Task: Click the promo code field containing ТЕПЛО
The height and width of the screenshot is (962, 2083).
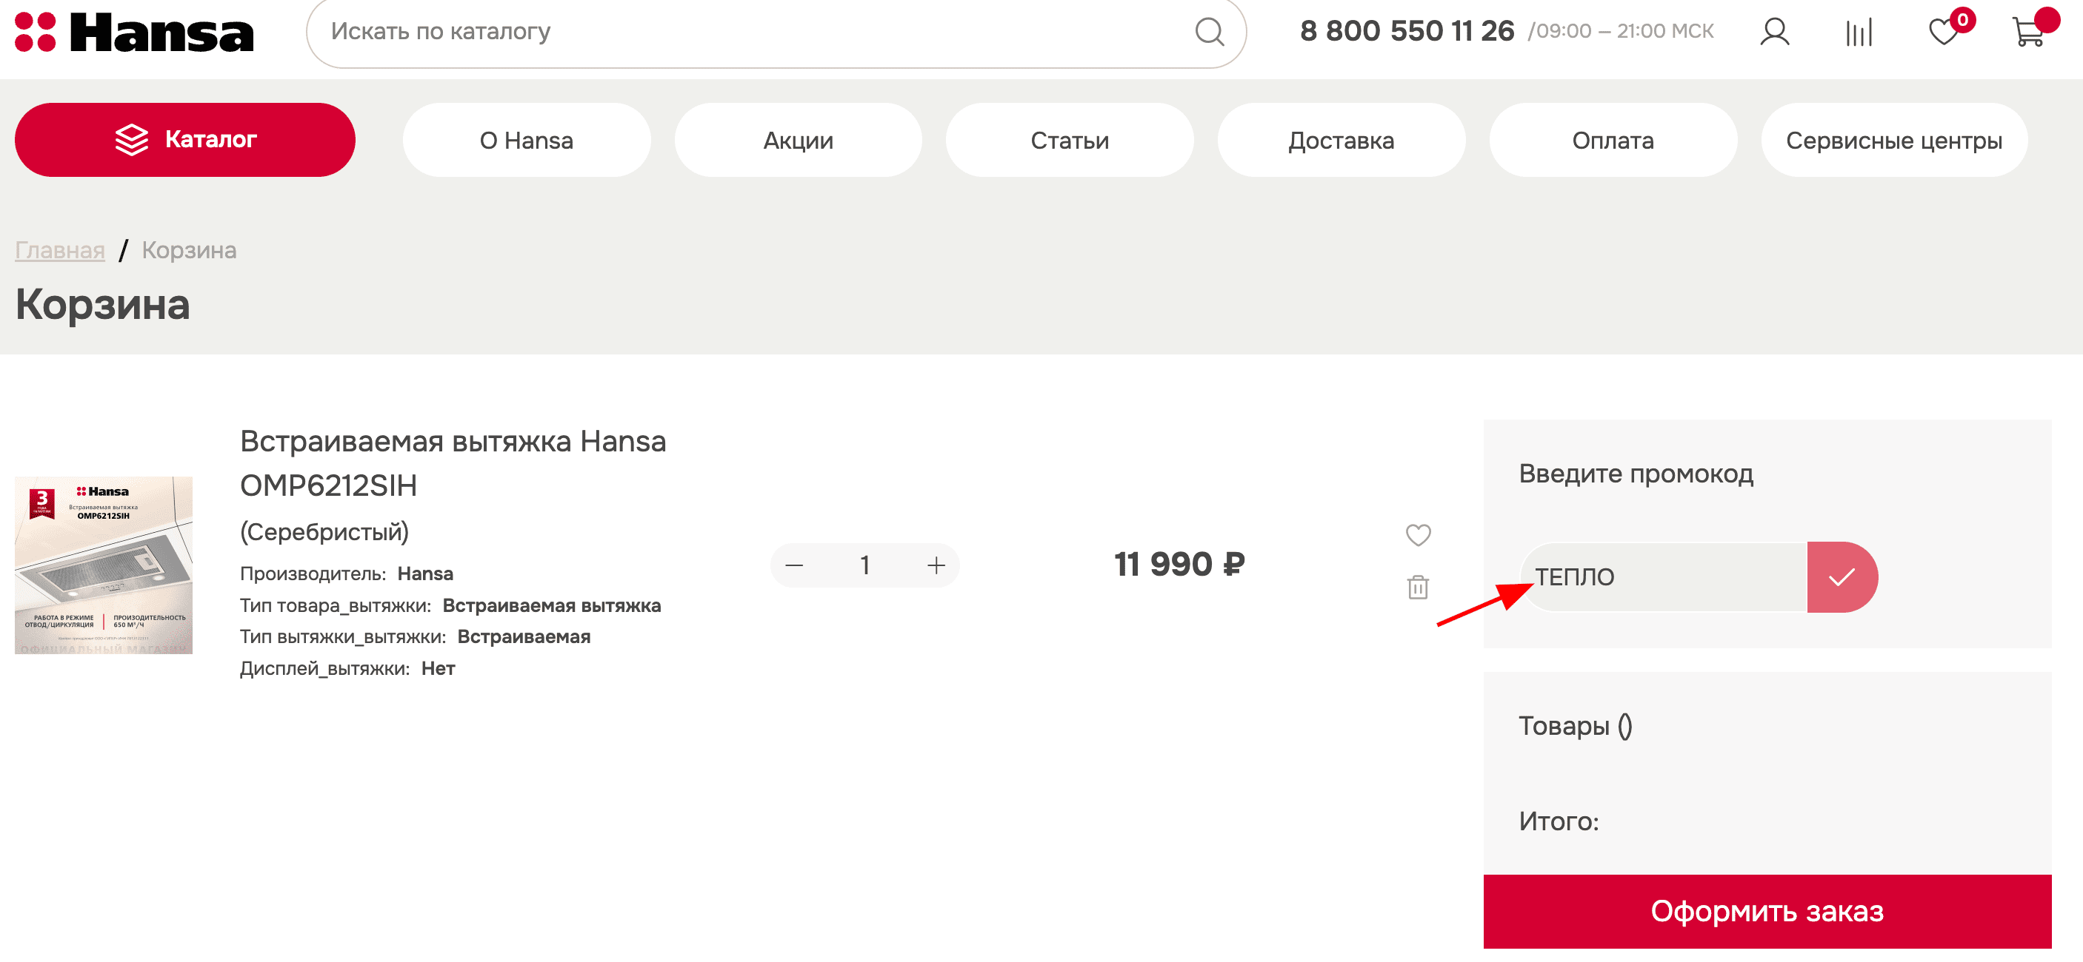Action: tap(1662, 576)
